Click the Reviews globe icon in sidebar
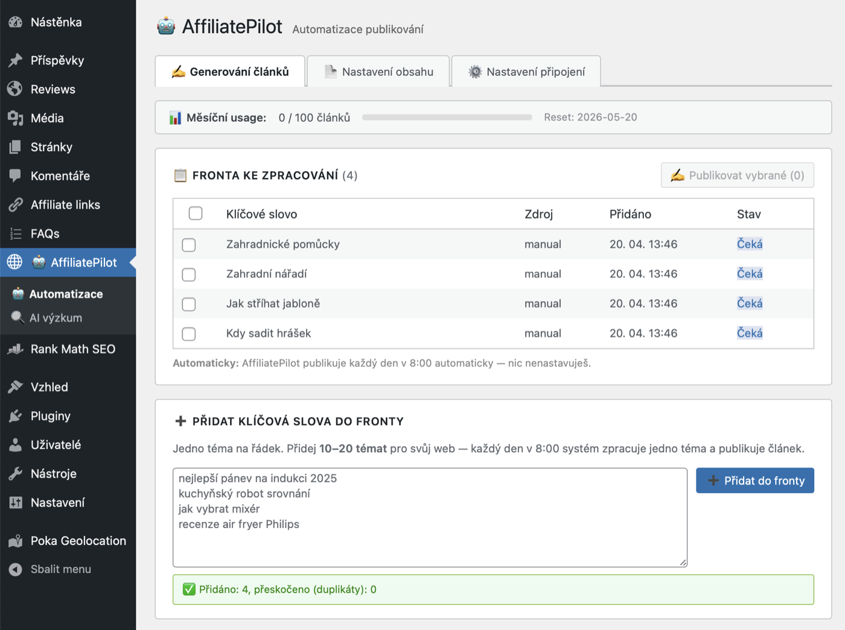Viewport: 845px width, 630px height. [x=16, y=89]
